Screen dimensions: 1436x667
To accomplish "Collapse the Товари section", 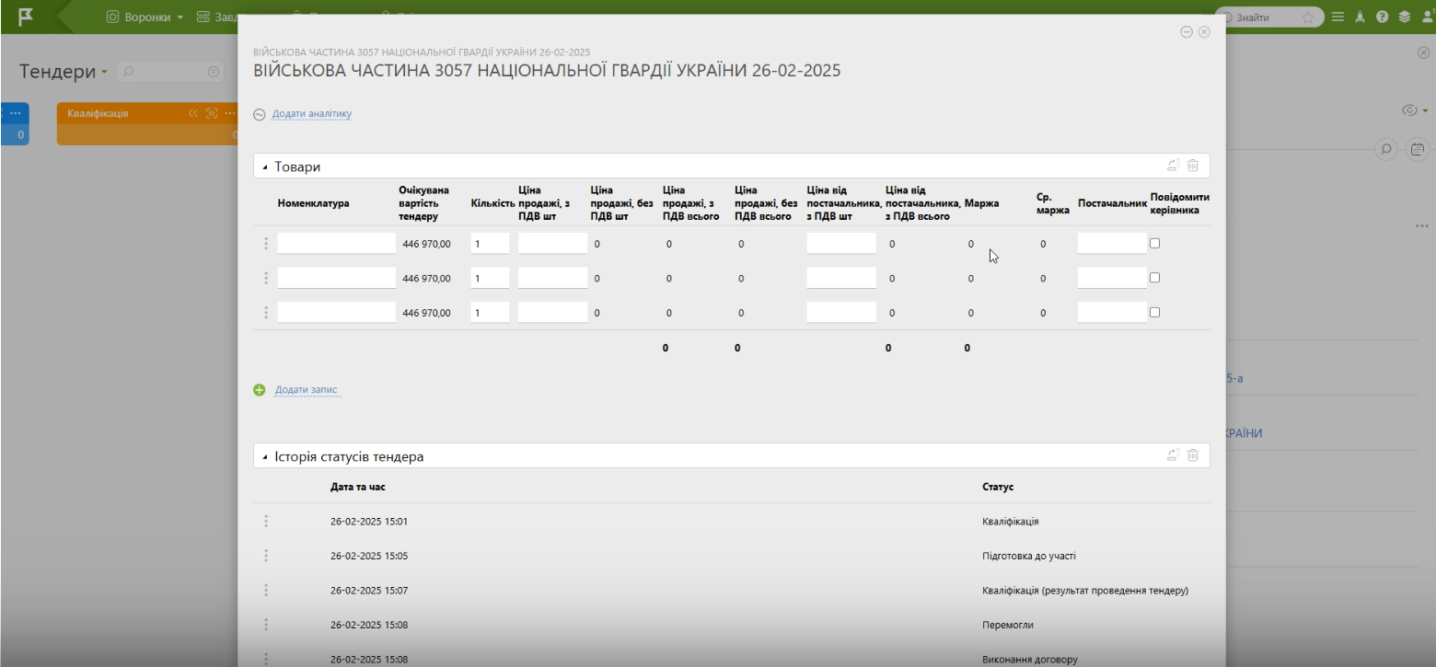I will click(265, 167).
